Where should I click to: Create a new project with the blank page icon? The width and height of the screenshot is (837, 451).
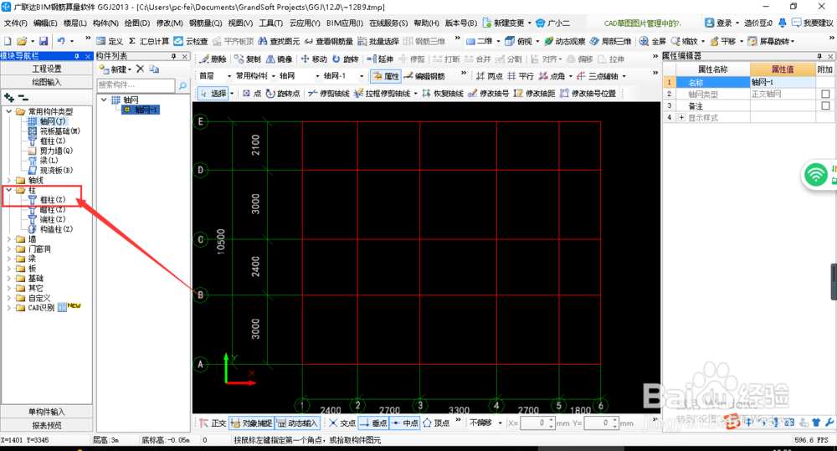coord(8,41)
